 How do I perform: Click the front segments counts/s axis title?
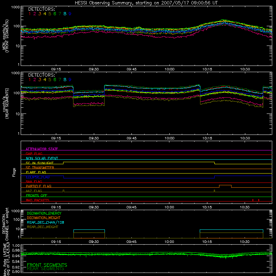(6, 36)
